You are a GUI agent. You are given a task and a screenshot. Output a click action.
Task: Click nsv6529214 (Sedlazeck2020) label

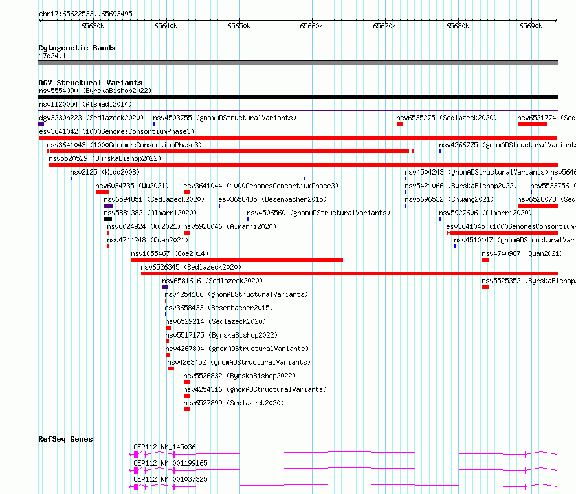(x=216, y=321)
